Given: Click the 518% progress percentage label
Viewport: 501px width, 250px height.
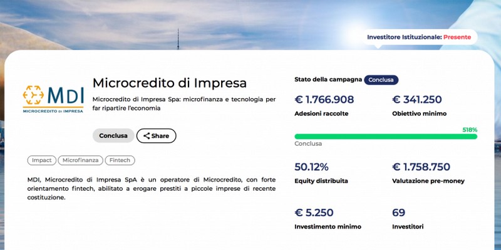Looking at the screenshot, I should [x=470, y=130].
